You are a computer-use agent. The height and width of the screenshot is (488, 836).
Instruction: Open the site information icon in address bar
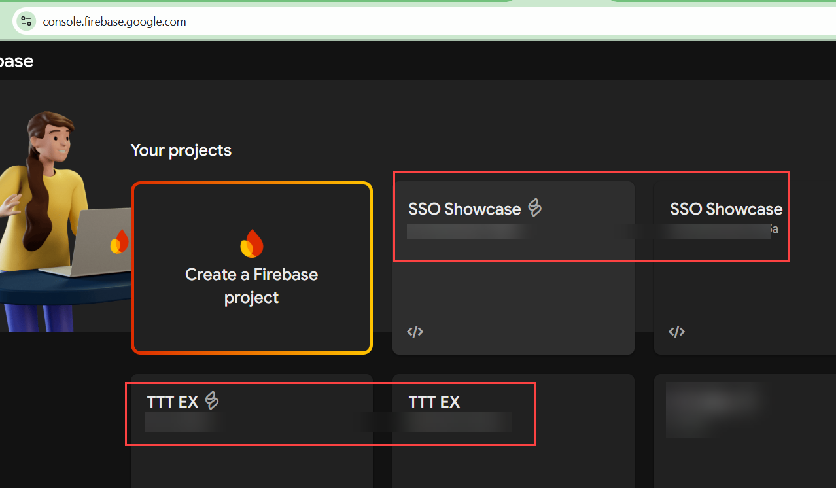pyautogui.click(x=26, y=22)
